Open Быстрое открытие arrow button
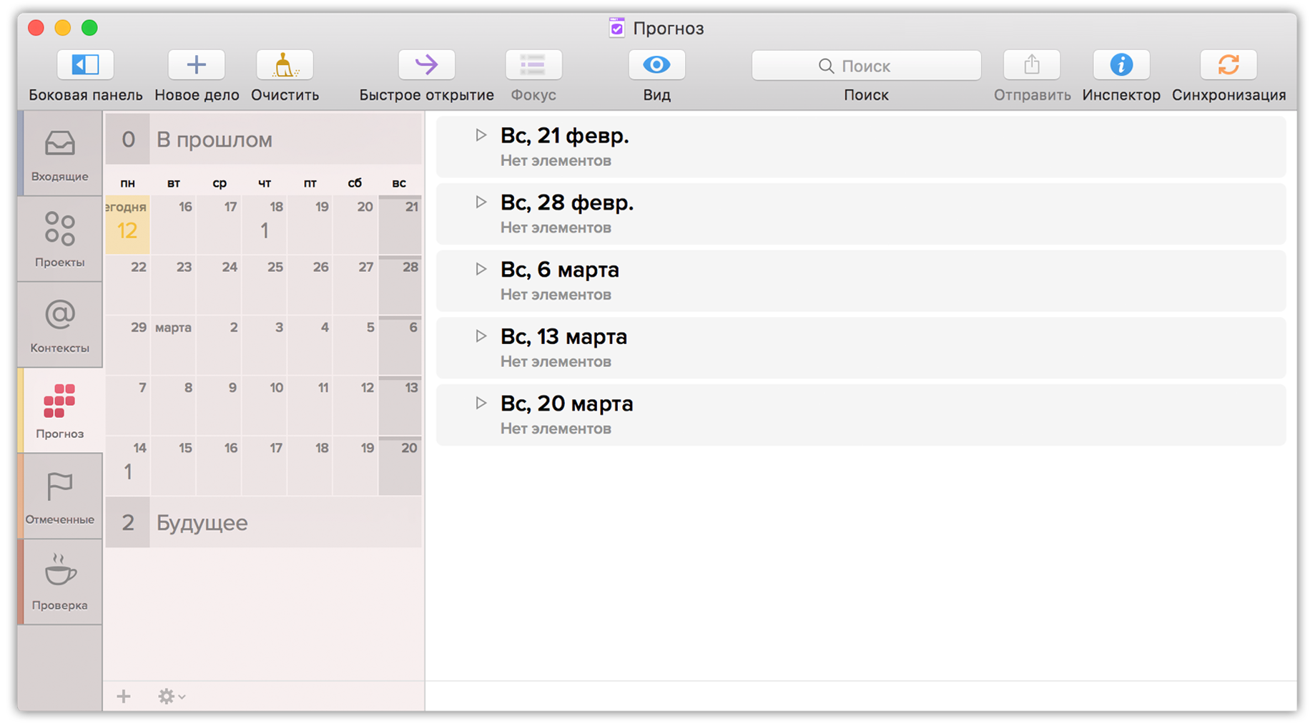This screenshot has width=1310, height=724. [426, 65]
